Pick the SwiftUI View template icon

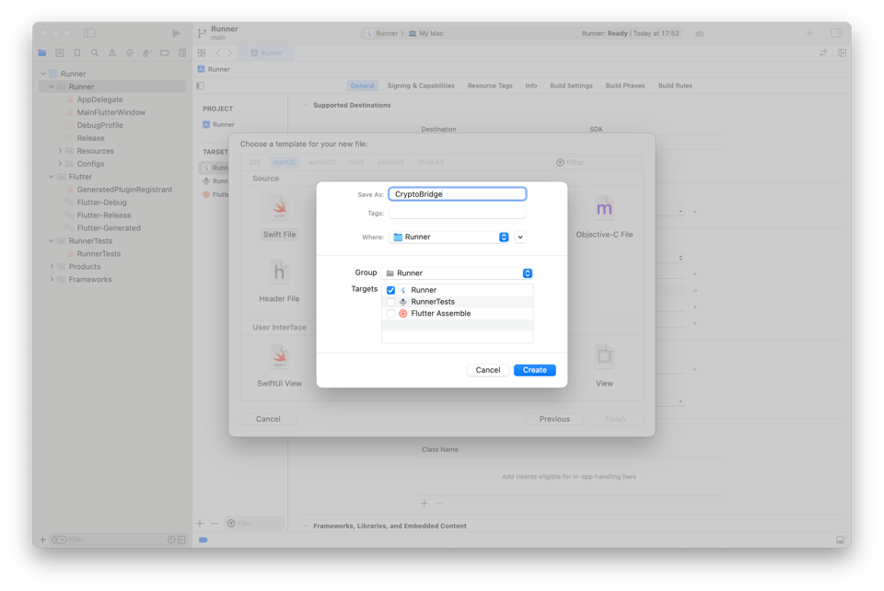pos(279,357)
